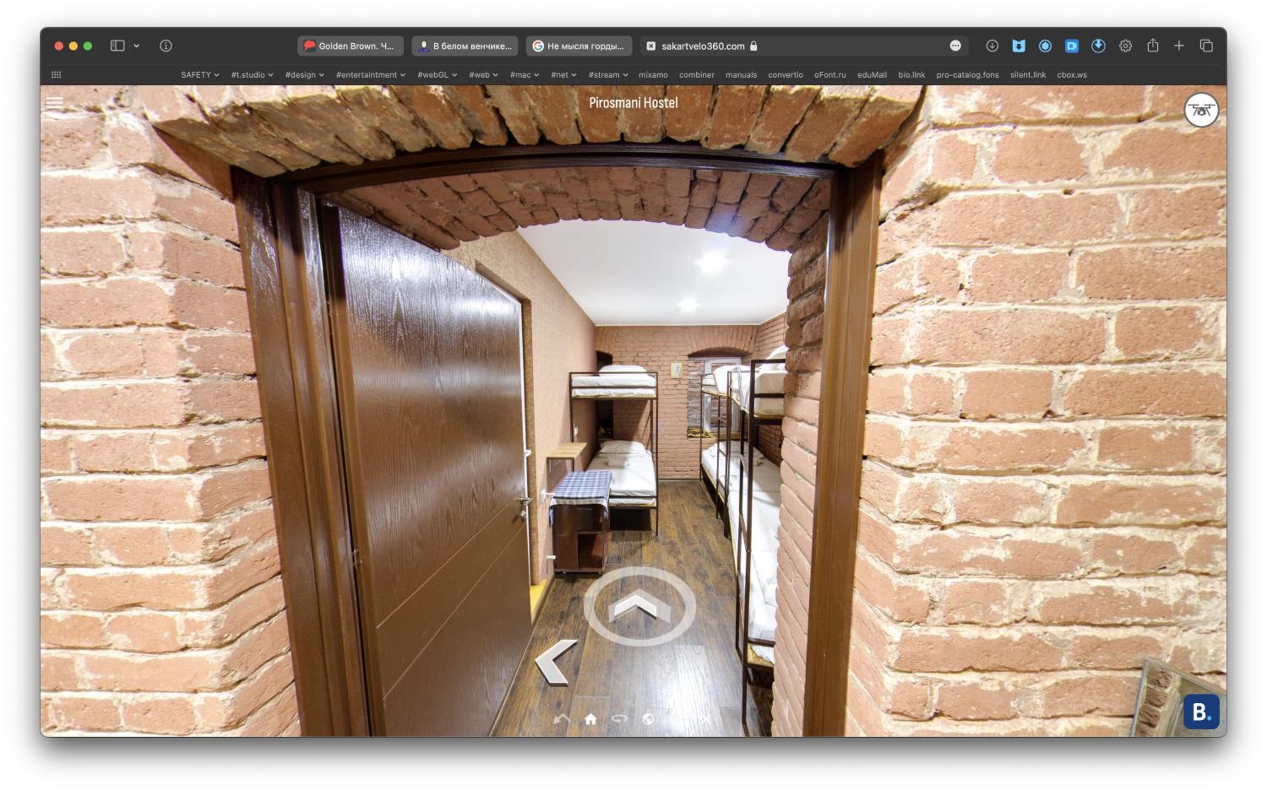Toggle the Safari sidebar button
The image size is (1267, 790).
118,46
